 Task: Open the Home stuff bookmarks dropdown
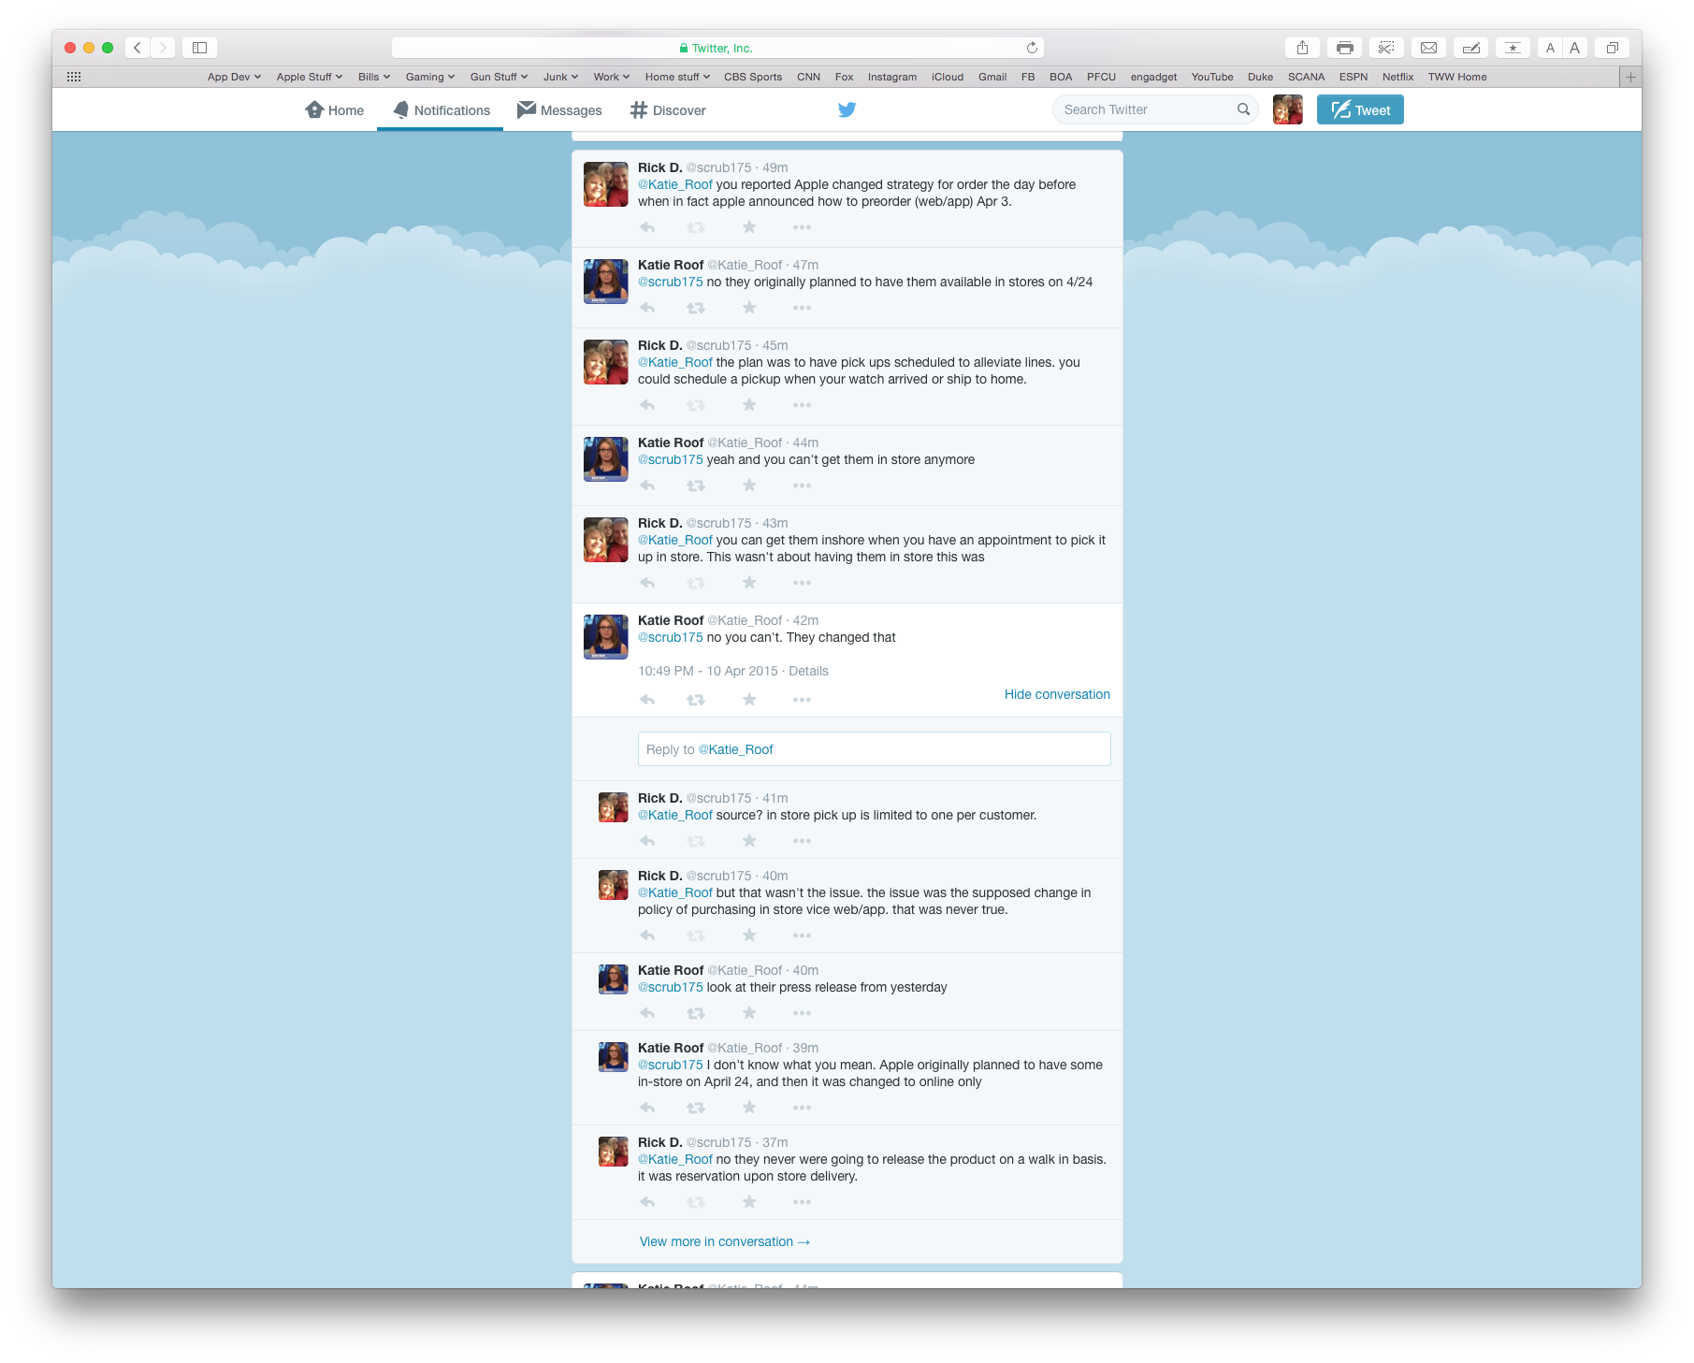click(x=677, y=77)
